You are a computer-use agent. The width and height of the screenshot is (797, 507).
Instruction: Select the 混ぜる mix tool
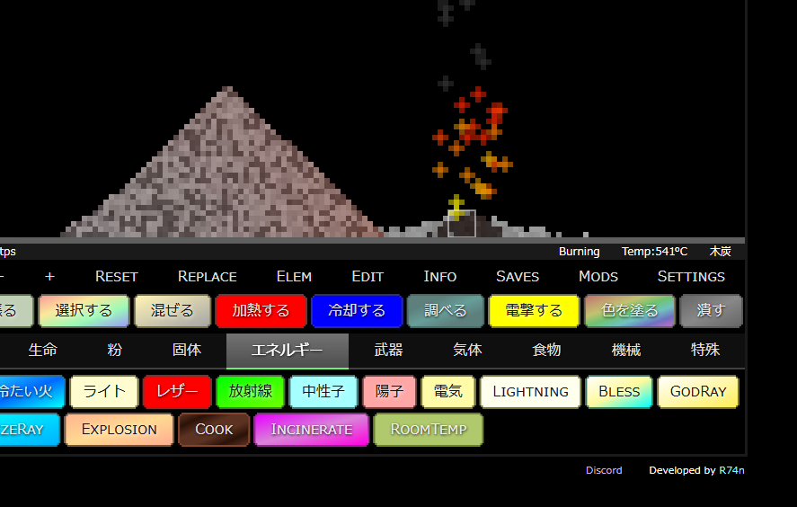(x=173, y=311)
